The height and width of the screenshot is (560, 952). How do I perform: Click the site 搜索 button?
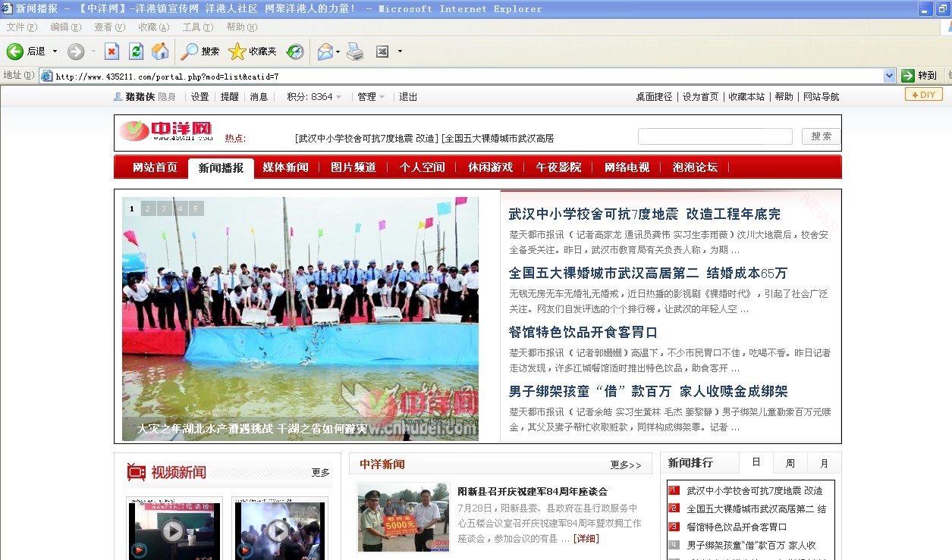pos(821,136)
